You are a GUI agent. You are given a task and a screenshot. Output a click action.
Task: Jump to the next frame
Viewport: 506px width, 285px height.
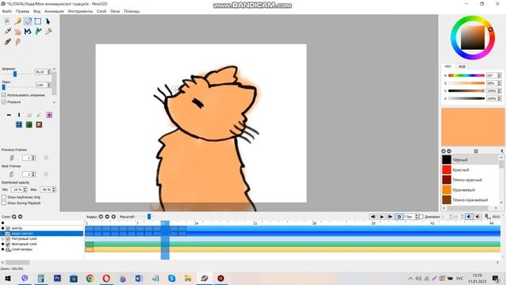click(x=390, y=217)
